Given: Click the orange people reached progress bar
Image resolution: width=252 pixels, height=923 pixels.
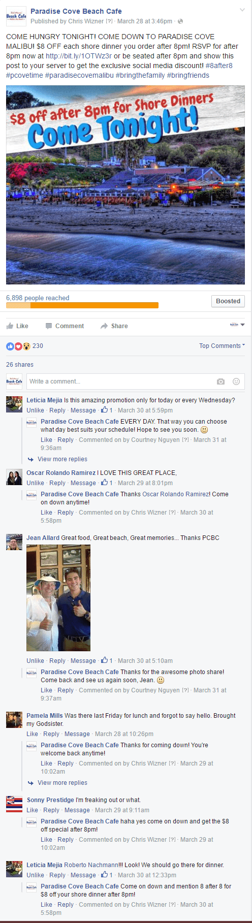Looking at the screenshot, I should (x=82, y=305).
